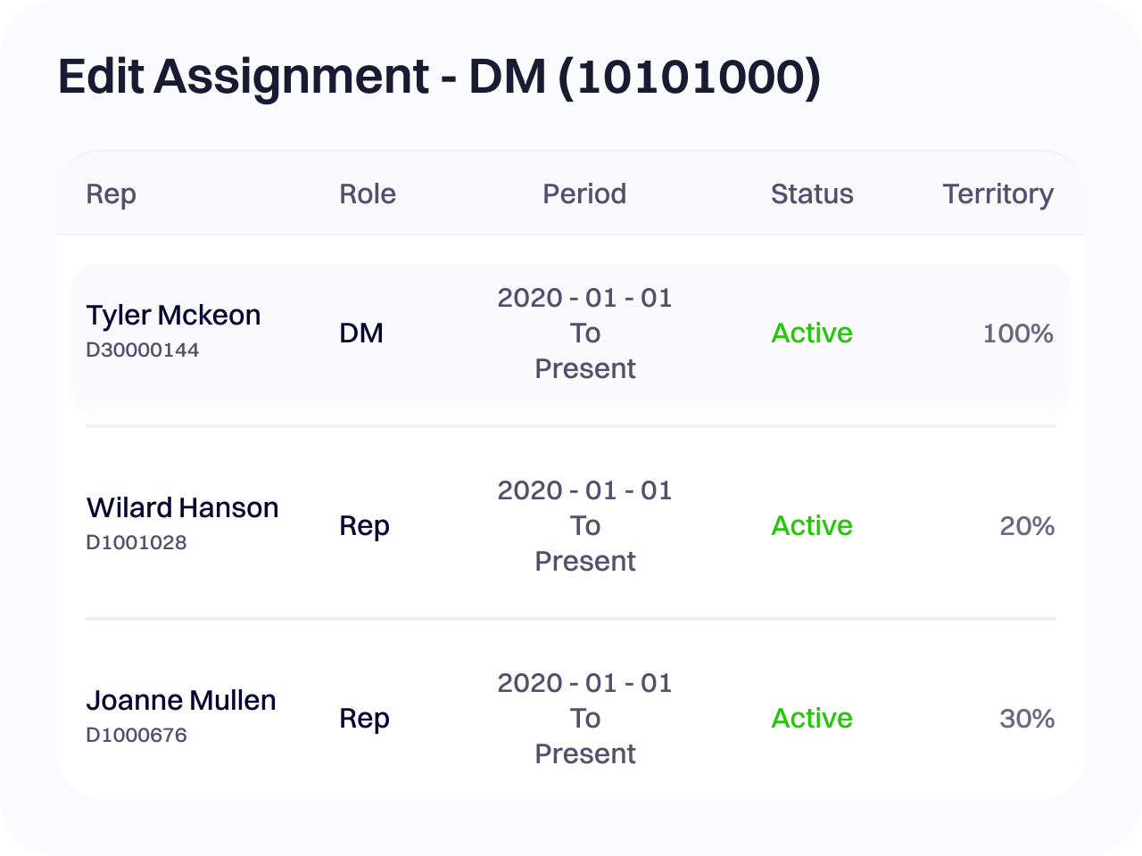Image resolution: width=1142 pixels, height=856 pixels.
Task: Click Wilard Hanson's assignment period
Action: pos(584,526)
